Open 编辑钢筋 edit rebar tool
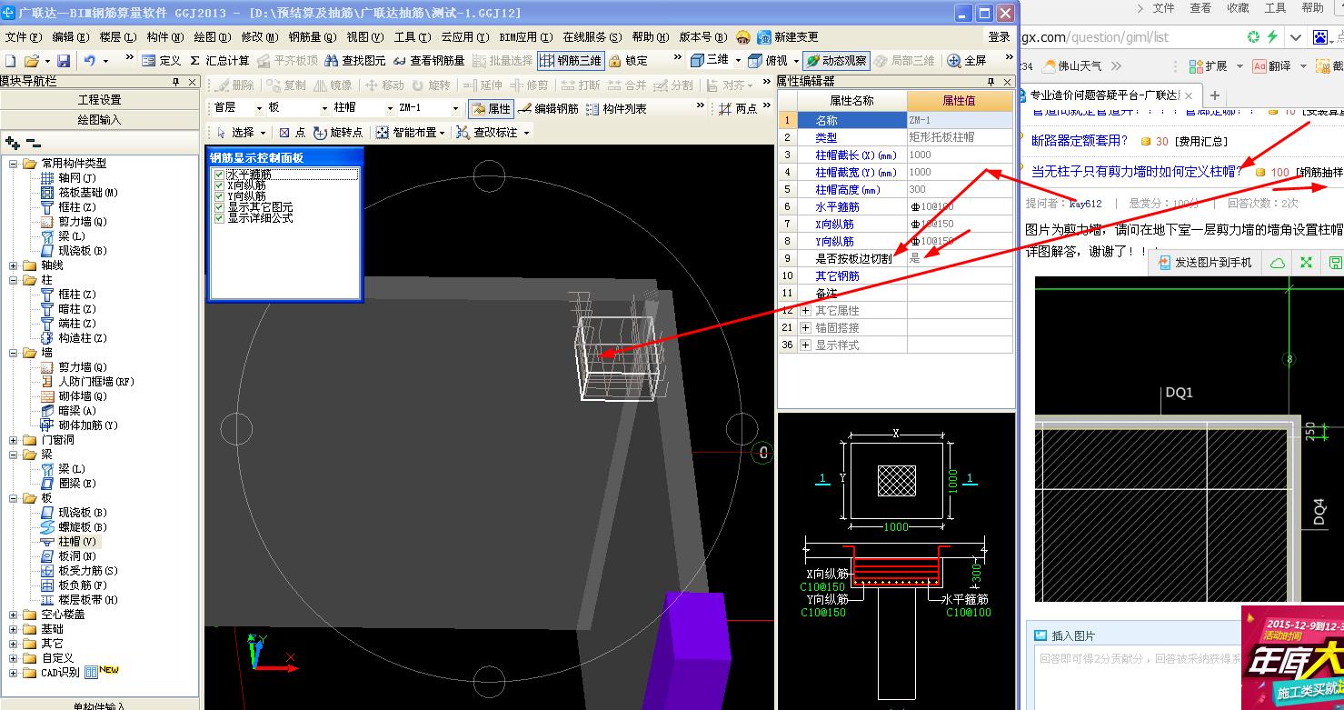Screen dimensions: 1344x710 [x=548, y=108]
